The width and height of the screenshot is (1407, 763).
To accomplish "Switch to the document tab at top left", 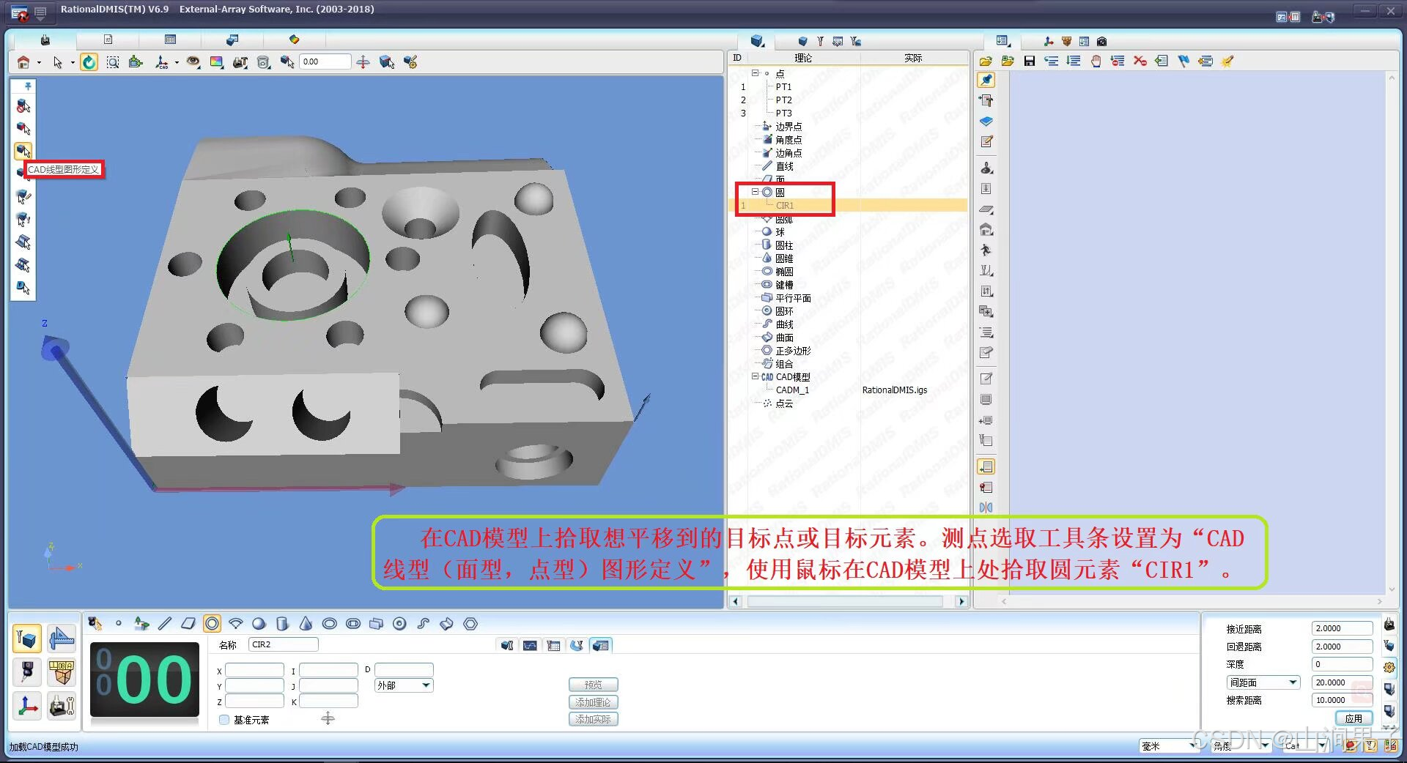I will [x=108, y=40].
